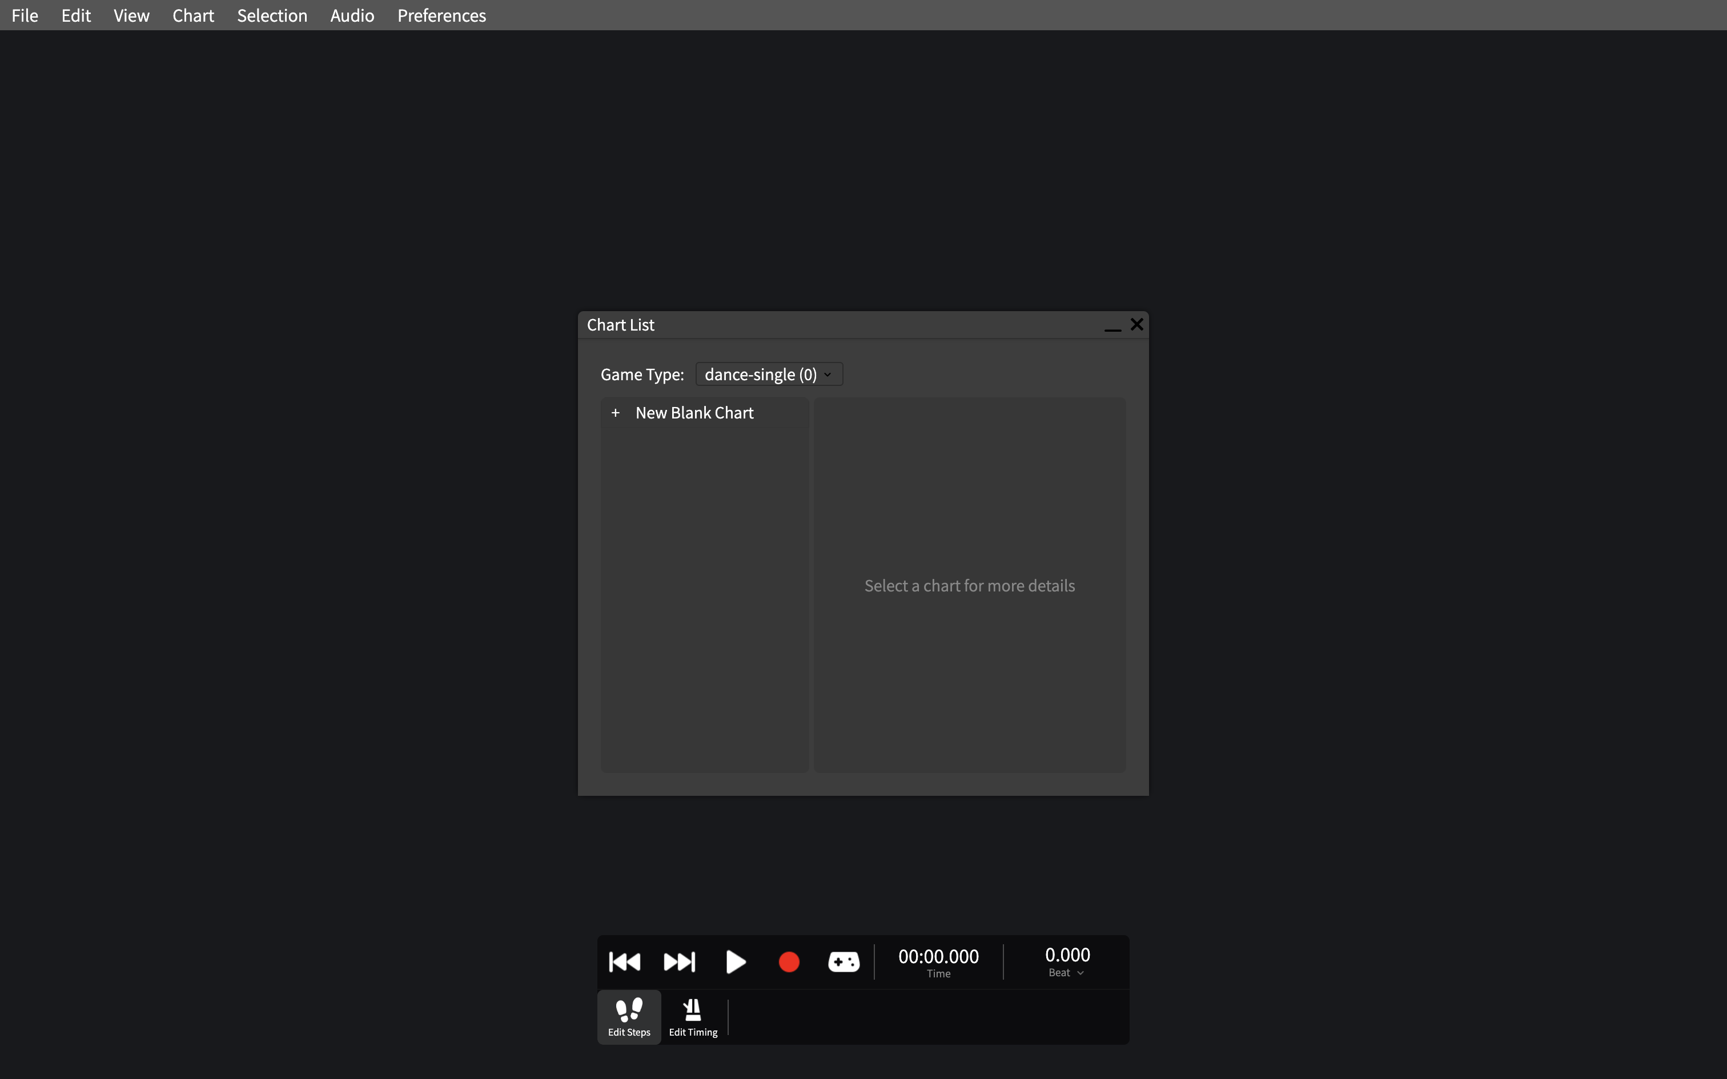
Task: Skip to start of the song
Action: pos(624,962)
